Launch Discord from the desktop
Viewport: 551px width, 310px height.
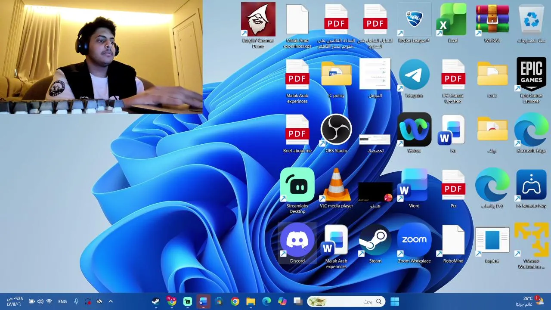pos(297,244)
